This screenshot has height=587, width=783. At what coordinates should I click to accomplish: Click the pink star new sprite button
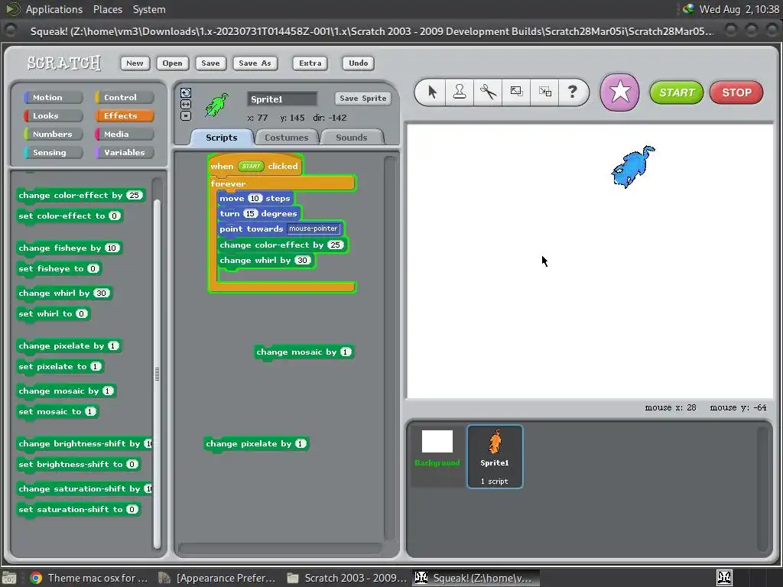click(x=619, y=92)
